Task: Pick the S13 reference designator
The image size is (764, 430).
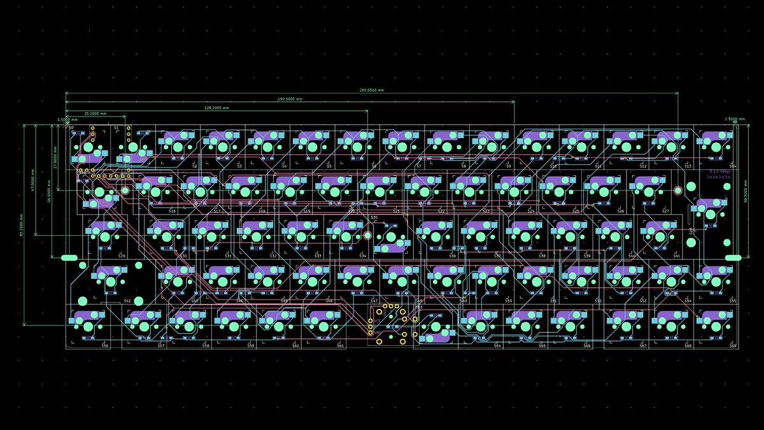Action: (x=688, y=166)
